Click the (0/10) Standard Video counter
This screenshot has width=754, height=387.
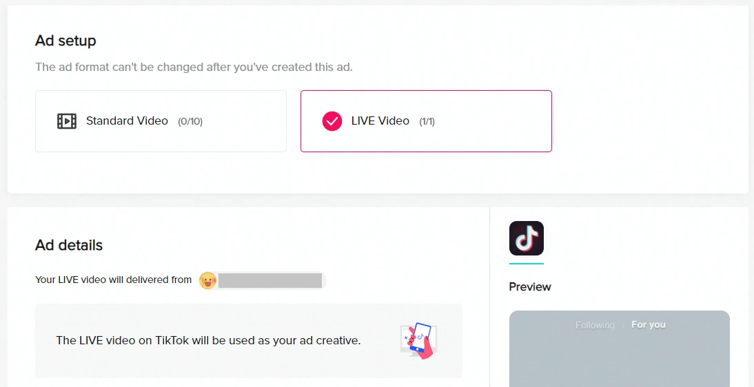coord(190,121)
